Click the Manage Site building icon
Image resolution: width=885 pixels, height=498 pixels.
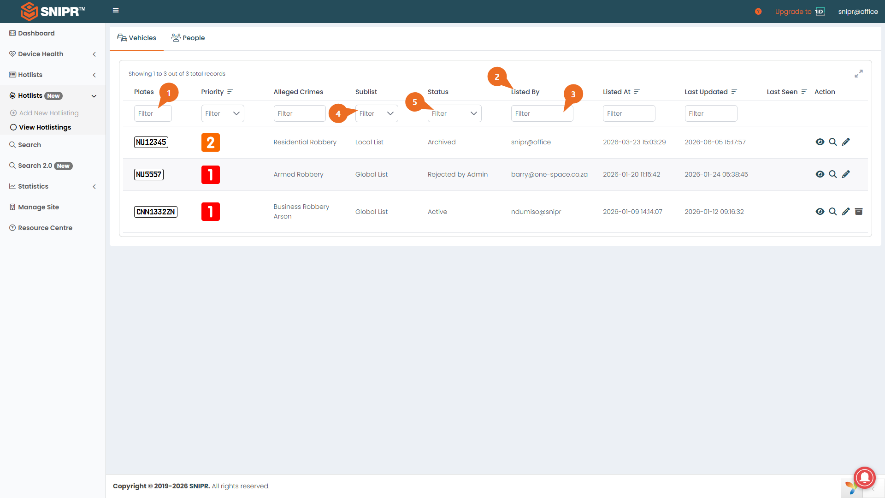[x=12, y=207]
